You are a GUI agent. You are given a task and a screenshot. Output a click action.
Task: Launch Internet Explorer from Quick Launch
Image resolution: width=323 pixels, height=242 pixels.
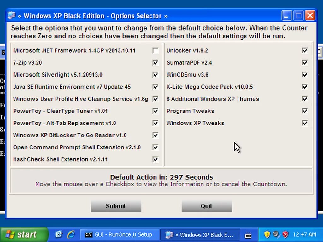pos(71,234)
